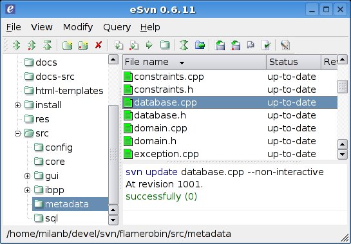Click the plain folder toolbar icon
The width and height of the screenshot is (351, 244).
[x=165, y=45]
